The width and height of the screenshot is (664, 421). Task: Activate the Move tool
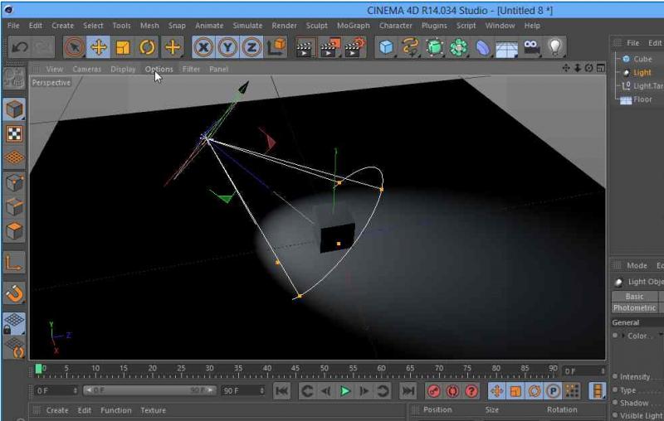click(99, 47)
